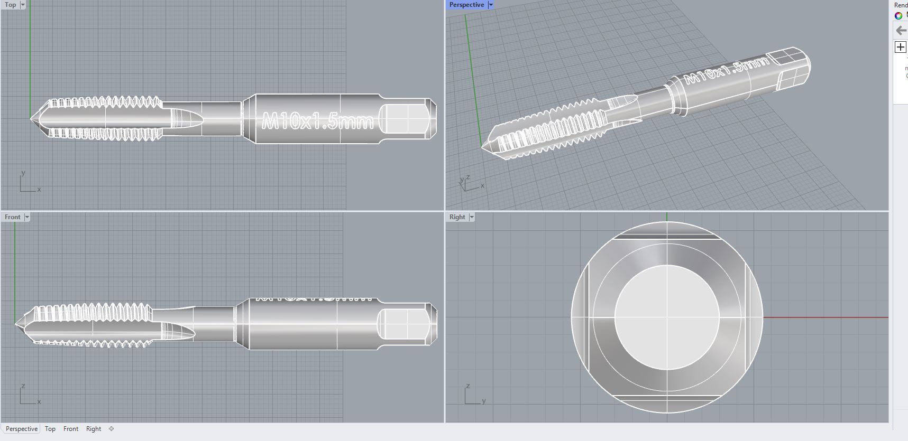This screenshot has height=441, width=908.
Task: Click the Front viewport title label
Action: point(13,217)
